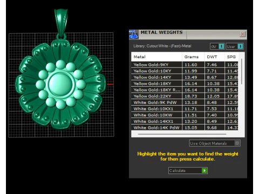The width and height of the screenshot is (259, 194).
Task: Enable Use Object Materials option
Action: click(x=215, y=143)
